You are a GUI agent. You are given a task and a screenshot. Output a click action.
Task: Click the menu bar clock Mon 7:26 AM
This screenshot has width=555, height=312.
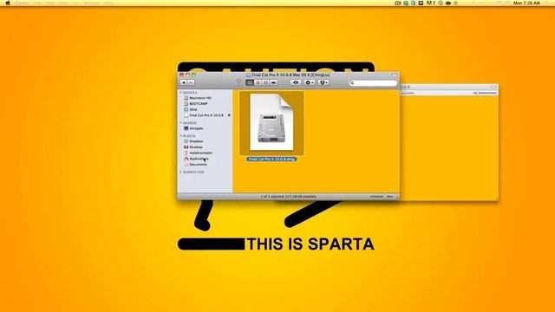pyautogui.click(x=526, y=3)
